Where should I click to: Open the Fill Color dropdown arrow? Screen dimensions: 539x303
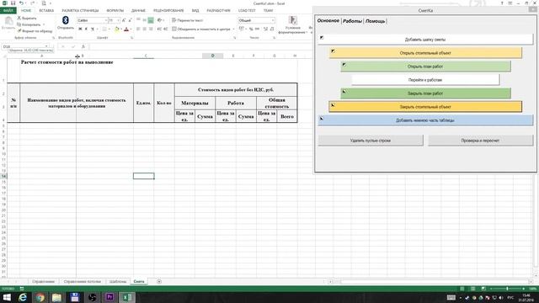(121, 29)
